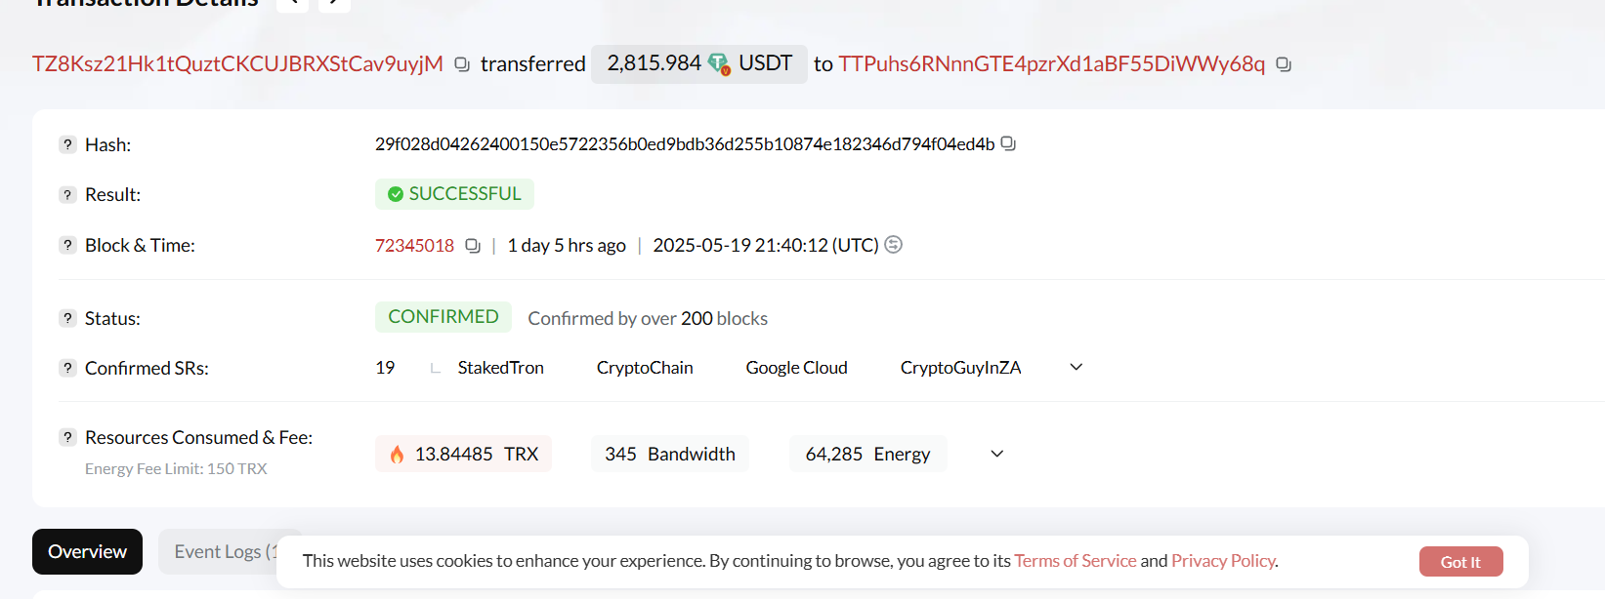Expand the Confirmed SRs list

(x=1077, y=368)
